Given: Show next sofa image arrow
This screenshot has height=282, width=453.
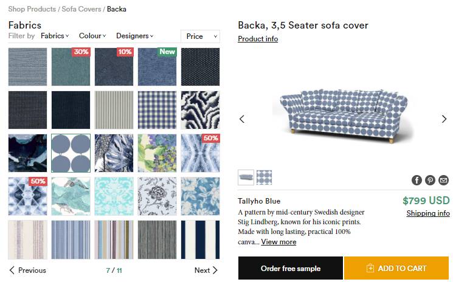Looking at the screenshot, I should 444,119.
